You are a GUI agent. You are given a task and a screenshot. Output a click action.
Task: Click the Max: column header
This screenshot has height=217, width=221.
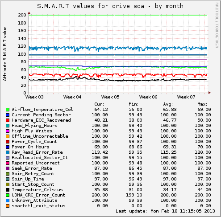(202, 104)
